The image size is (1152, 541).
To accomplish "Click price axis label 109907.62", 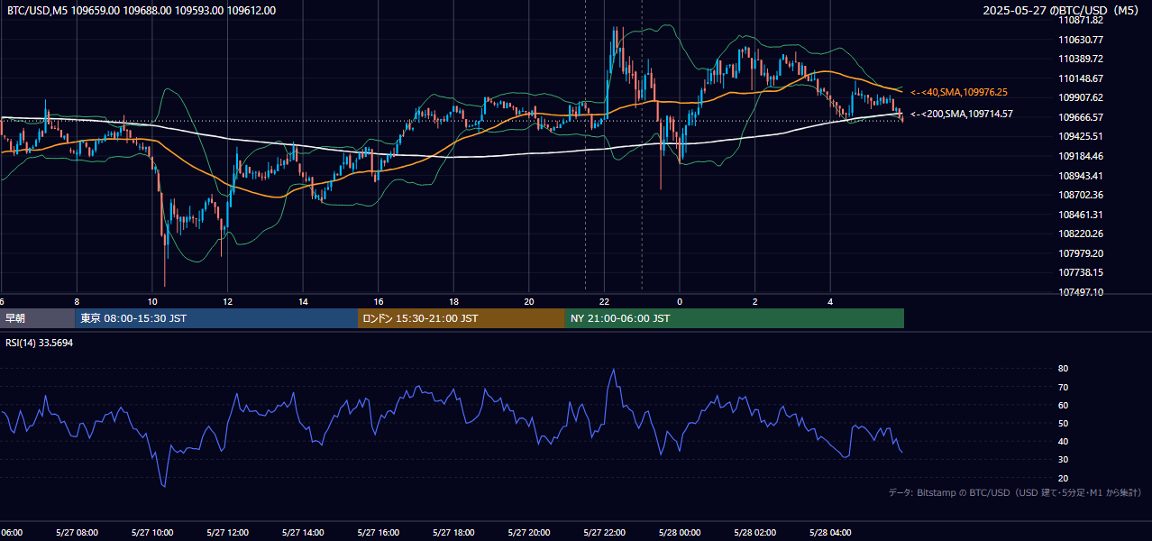I will (x=1082, y=97).
